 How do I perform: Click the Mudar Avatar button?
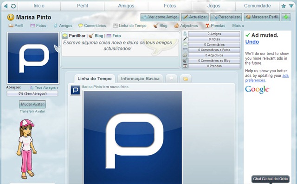point(32,104)
